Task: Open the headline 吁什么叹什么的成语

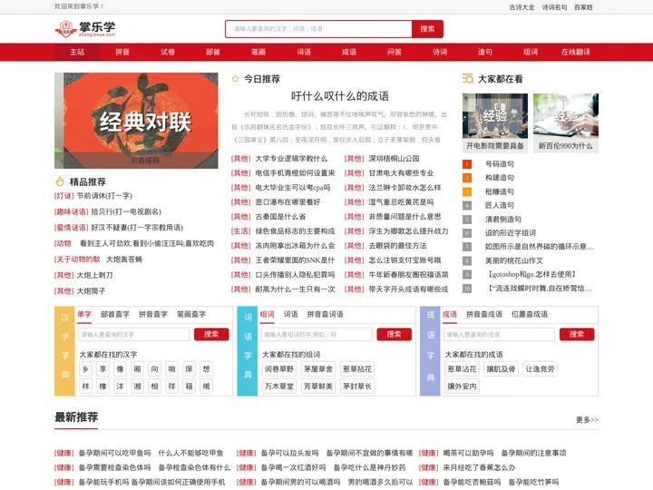Action: (x=340, y=96)
